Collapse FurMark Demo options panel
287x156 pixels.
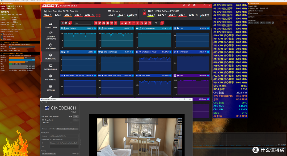[x=248, y=3]
